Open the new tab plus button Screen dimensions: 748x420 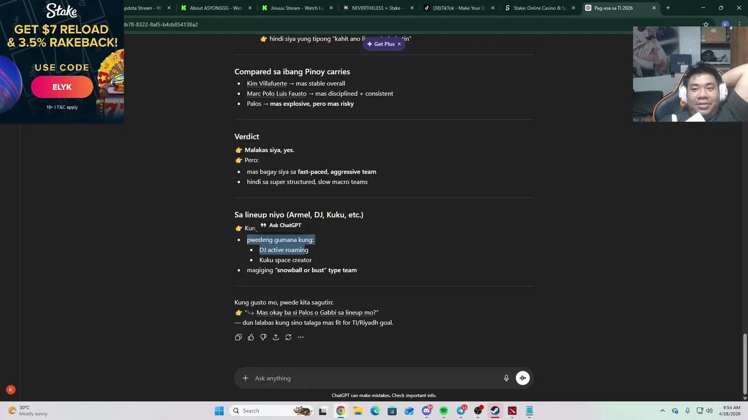pyautogui.click(x=668, y=8)
